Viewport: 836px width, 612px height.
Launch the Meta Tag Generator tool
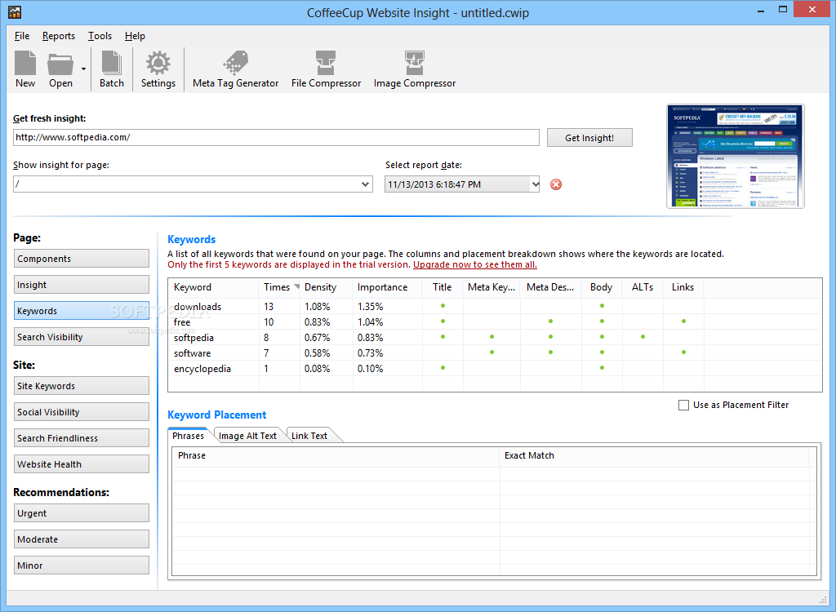pyautogui.click(x=235, y=69)
